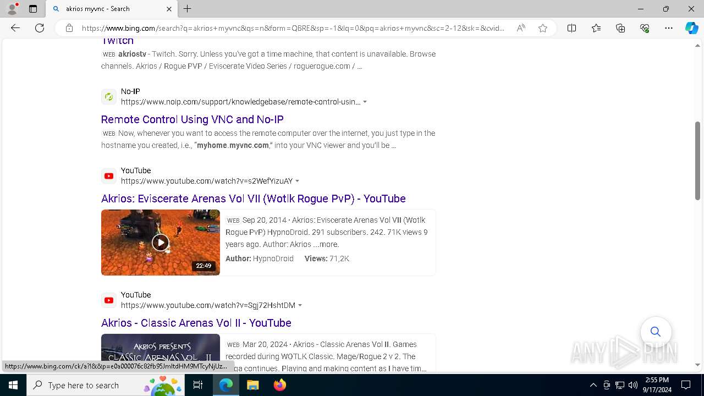The height and width of the screenshot is (396, 704).
Task: Open the Twitch result link
Action: pyautogui.click(x=117, y=41)
